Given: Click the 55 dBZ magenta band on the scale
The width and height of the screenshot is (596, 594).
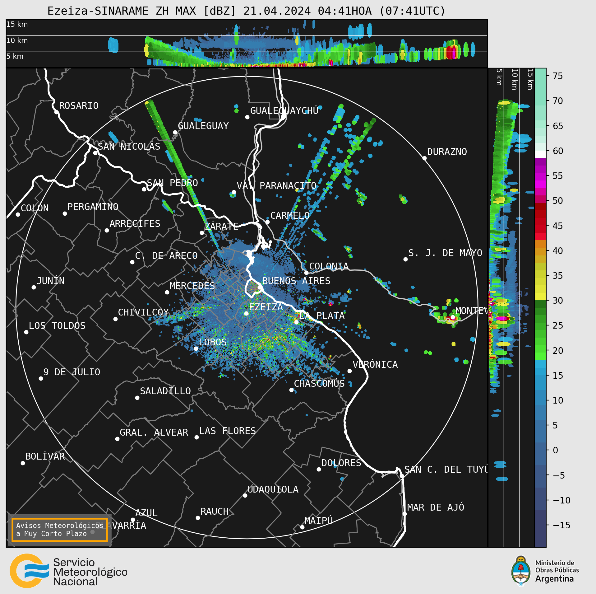Looking at the screenshot, I should [x=540, y=176].
